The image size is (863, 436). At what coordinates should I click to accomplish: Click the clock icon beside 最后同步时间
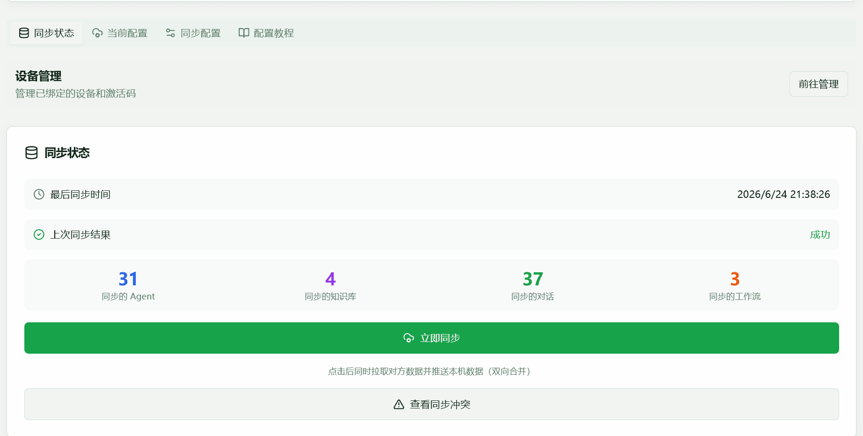pyautogui.click(x=39, y=194)
